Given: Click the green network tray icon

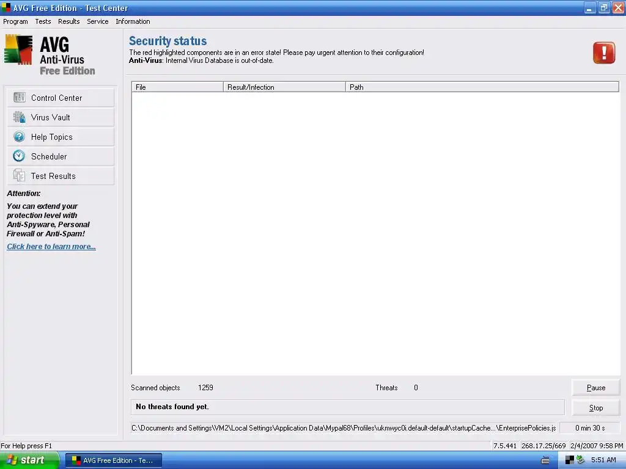Looking at the screenshot, I should point(581,460).
